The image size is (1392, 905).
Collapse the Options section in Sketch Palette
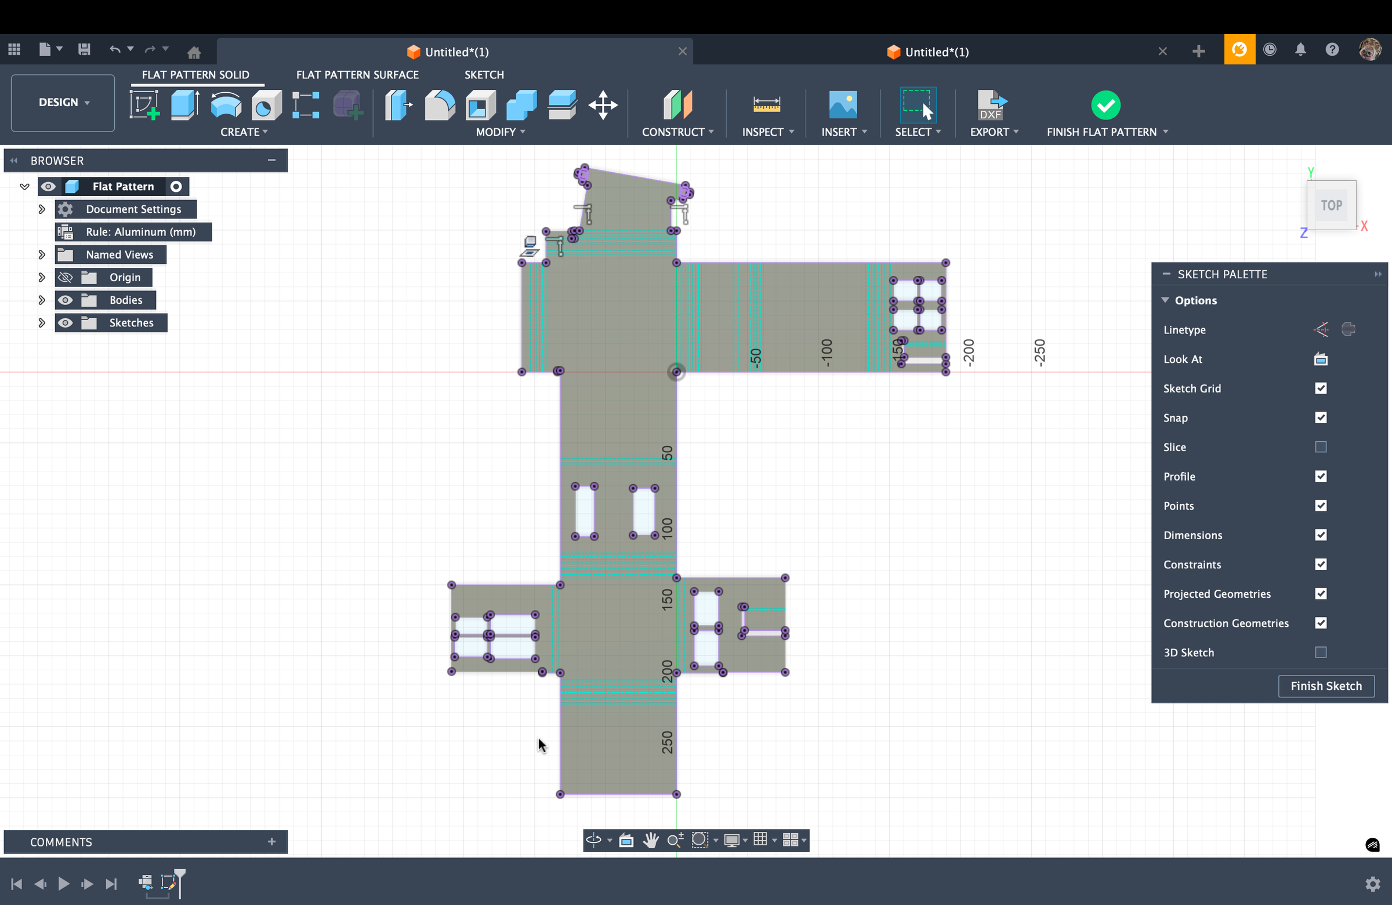[1166, 300]
